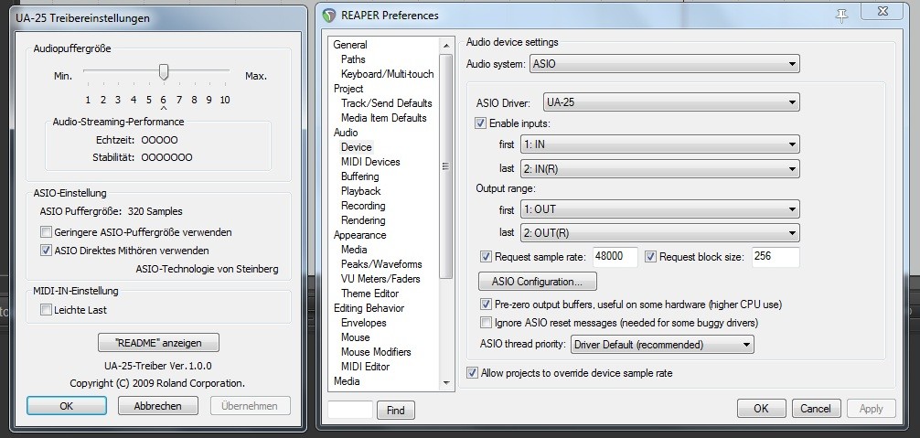Viewport: 920px width, 438px height.
Task: Select 'Keyboard/Multi-touch' preferences page
Action: coord(387,74)
